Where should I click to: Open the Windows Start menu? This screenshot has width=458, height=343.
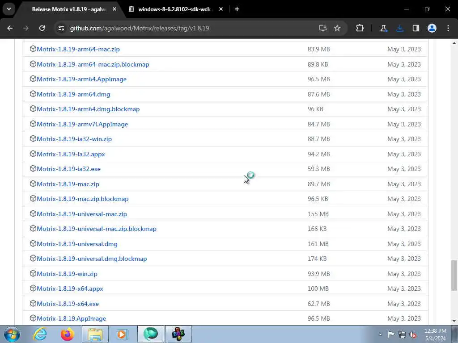(12, 334)
